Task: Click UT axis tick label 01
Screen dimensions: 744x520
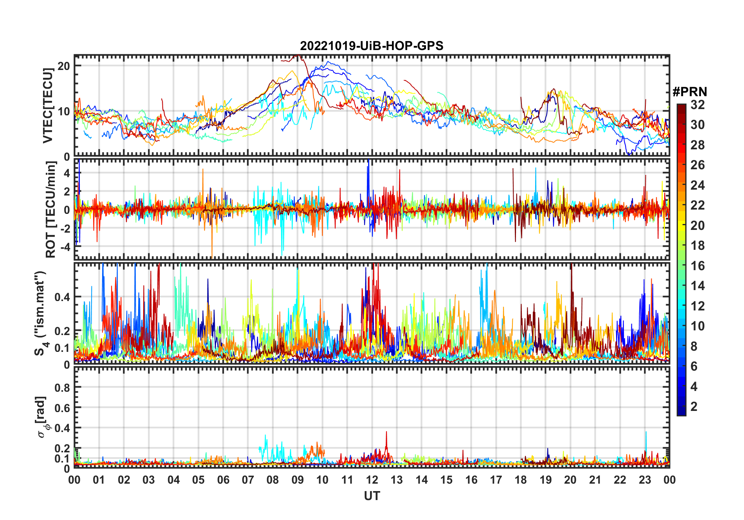Action: (x=99, y=480)
